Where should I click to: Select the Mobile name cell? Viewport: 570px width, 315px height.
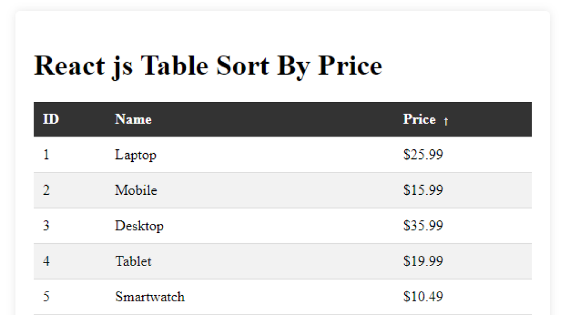[x=136, y=190]
